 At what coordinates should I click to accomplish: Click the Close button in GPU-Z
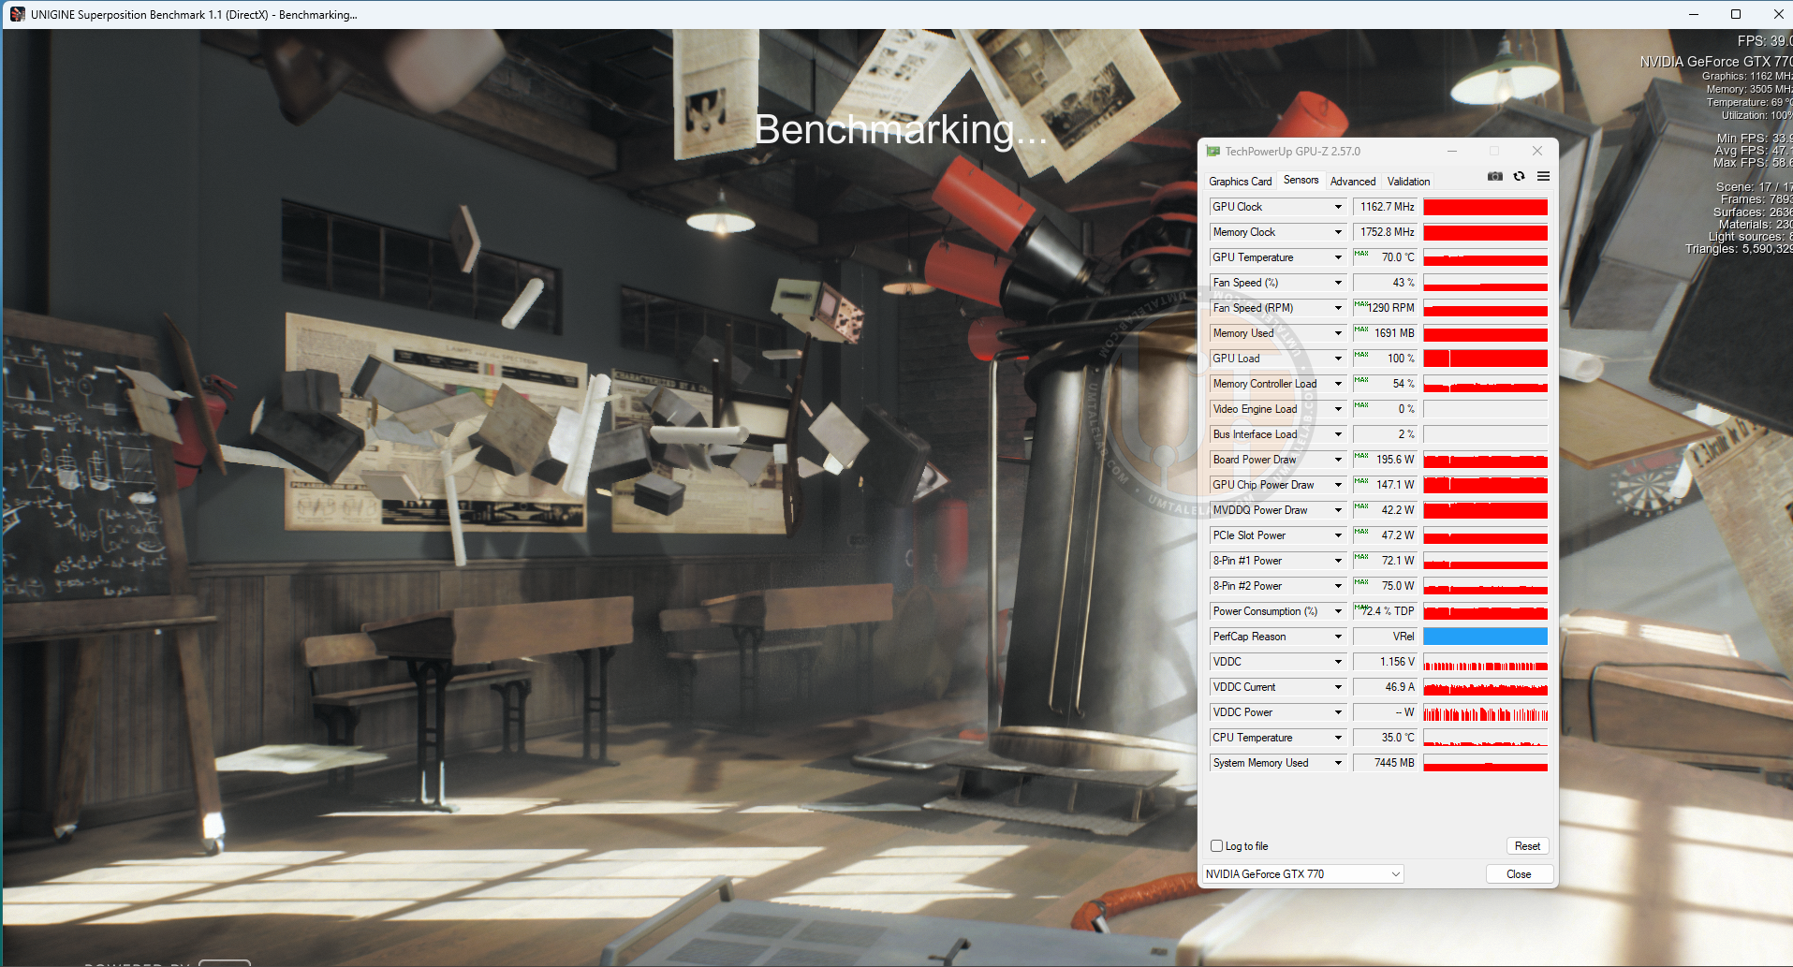[1519, 874]
